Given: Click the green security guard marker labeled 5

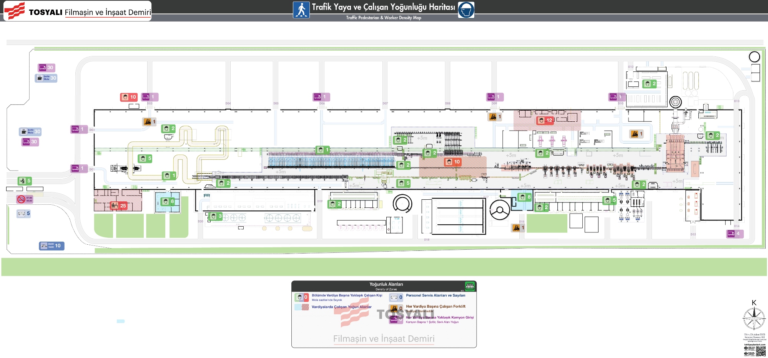Looking at the screenshot, I should pos(25,181).
